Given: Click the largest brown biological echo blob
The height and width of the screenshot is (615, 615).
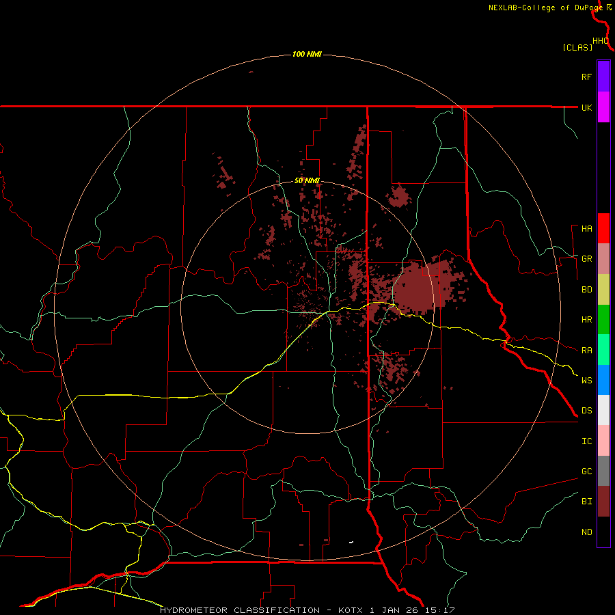Looking at the screenshot, I should point(422,288).
